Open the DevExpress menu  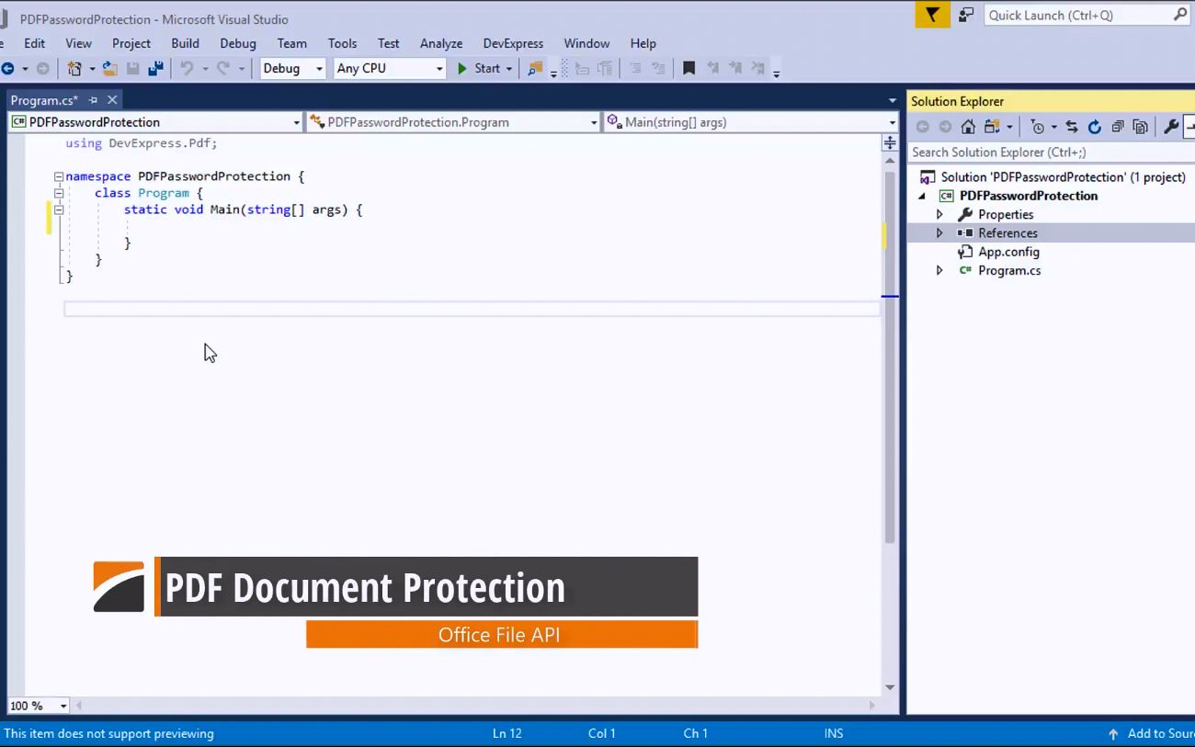coord(513,43)
